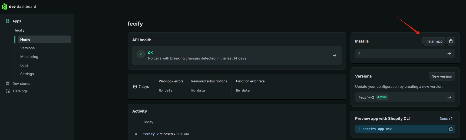The height and width of the screenshot is (140, 466).
Task: Click the 7 days calendar selector
Action: (x=141, y=87)
